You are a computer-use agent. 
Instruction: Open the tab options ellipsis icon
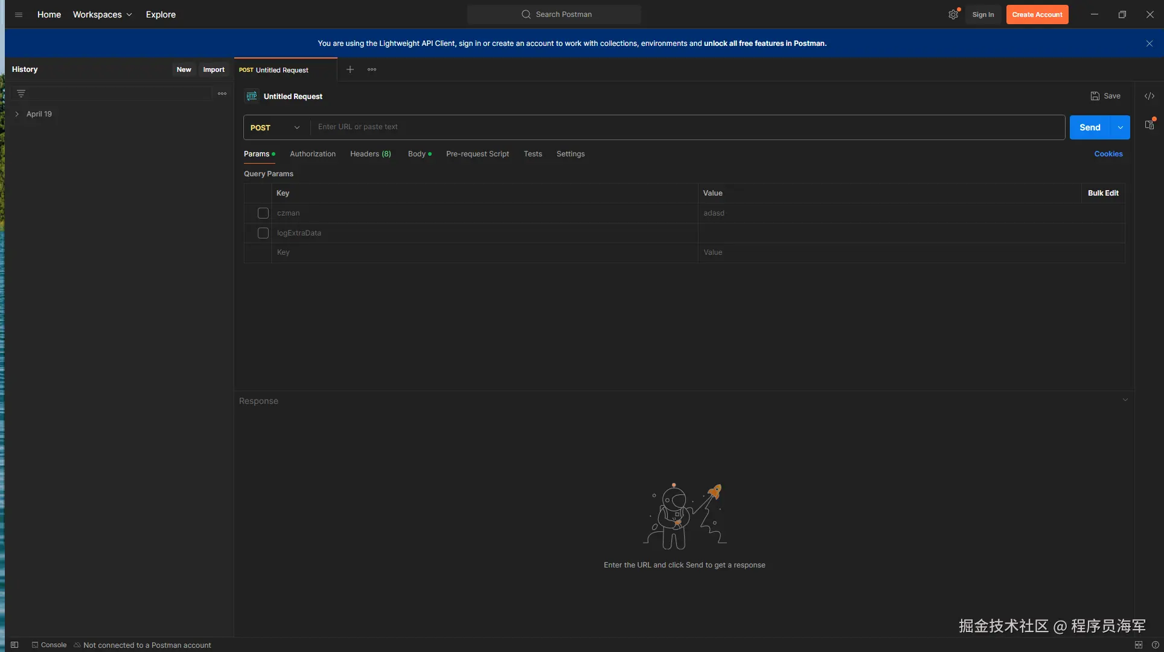click(x=372, y=69)
